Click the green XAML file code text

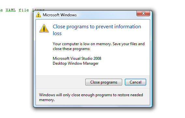tap(22, 10)
